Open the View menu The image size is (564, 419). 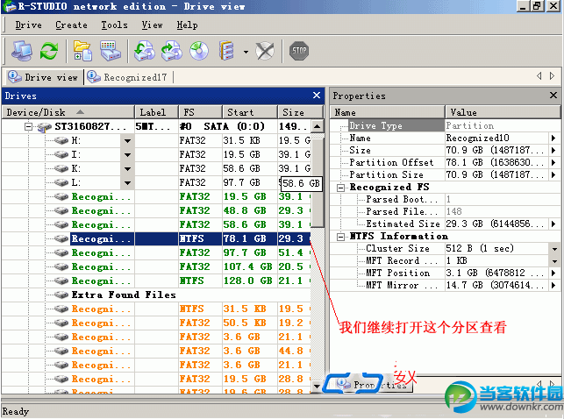click(x=152, y=25)
